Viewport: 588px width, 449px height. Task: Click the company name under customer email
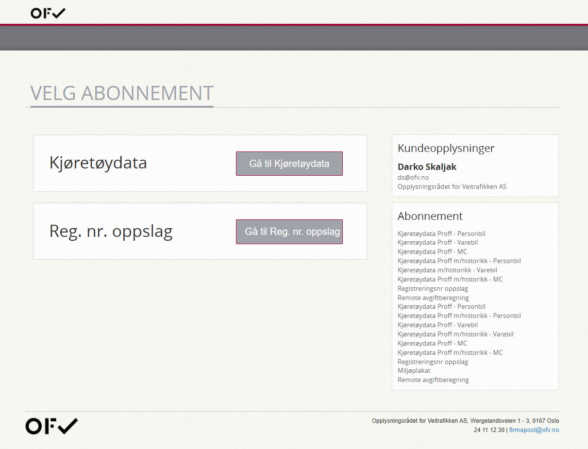452,186
